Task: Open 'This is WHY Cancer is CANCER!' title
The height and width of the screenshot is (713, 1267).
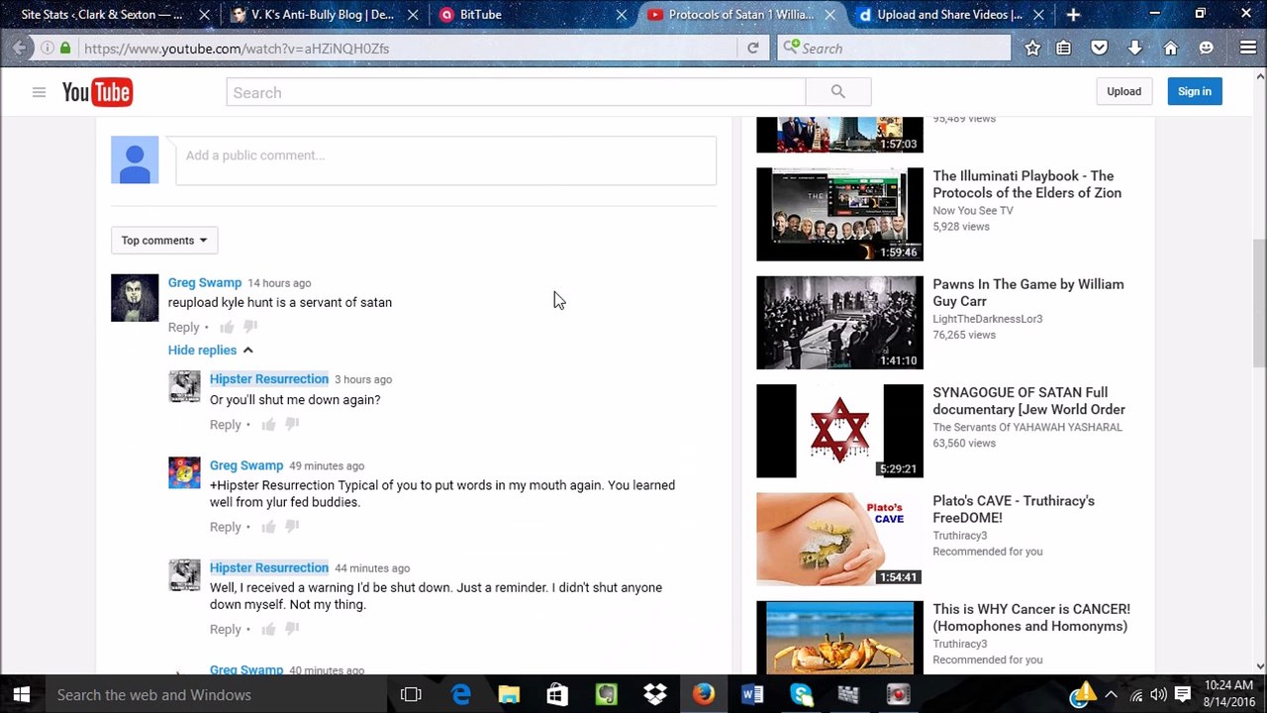Action: [1030, 617]
